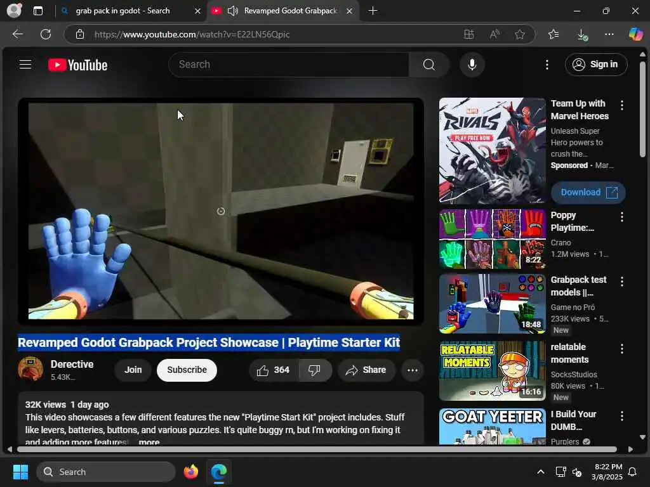Image resolution: width=650 pixels, height=487 pixels.
Task: Open a new browser tab
Action: click(373, 11)
